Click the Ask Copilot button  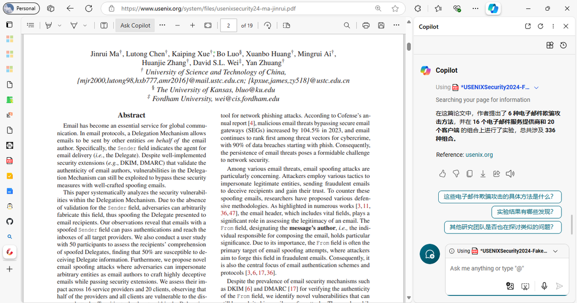[135, 26]
